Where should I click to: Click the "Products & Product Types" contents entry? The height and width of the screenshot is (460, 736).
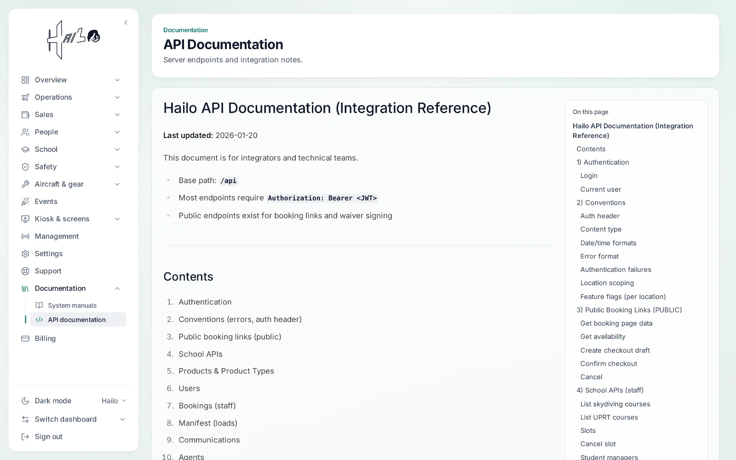226,371
